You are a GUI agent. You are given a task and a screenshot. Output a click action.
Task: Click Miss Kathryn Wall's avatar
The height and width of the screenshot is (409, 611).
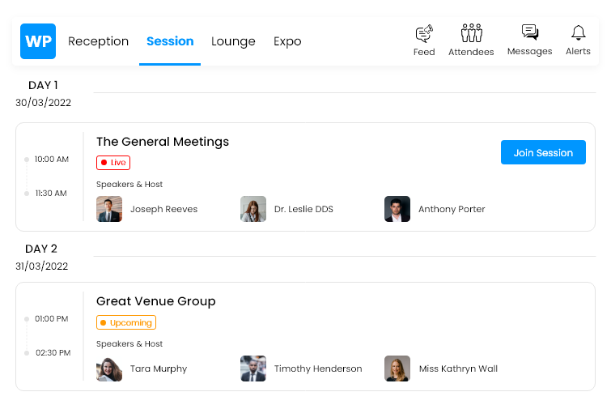[x=397, y=369]
